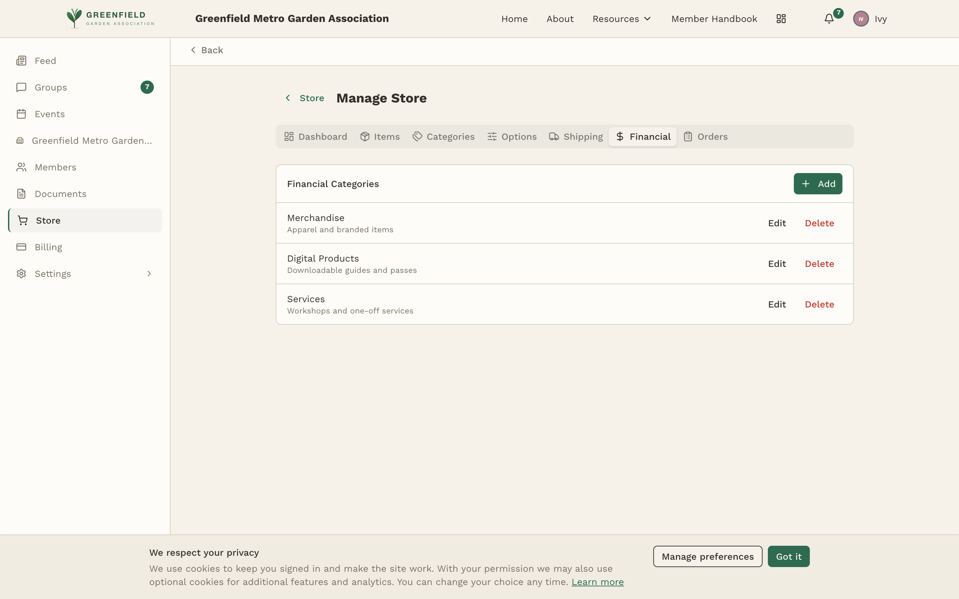Open Greenfield Metro Garden... sidebar item
959x599 pixels.
coord(85,141)
